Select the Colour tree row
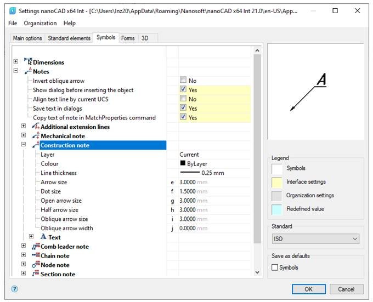Screen dimensions: 373x302 (49, 164)
